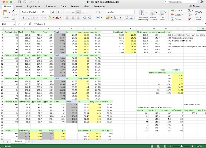Zoom out with the minus button
Screen dimensions: 206x148
170,146
